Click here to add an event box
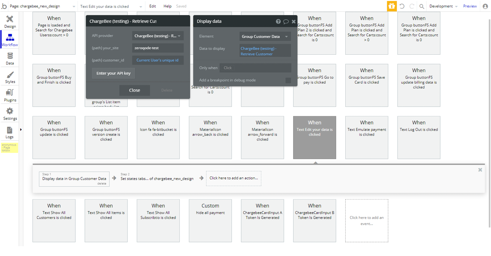 [x=367, y=221]
